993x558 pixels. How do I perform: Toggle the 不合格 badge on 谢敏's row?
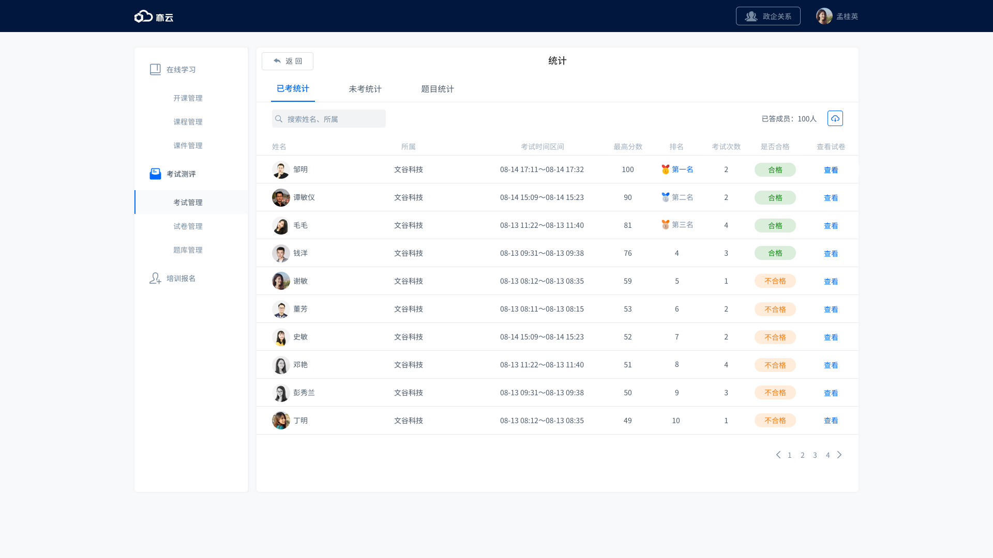tap(775, 281)
